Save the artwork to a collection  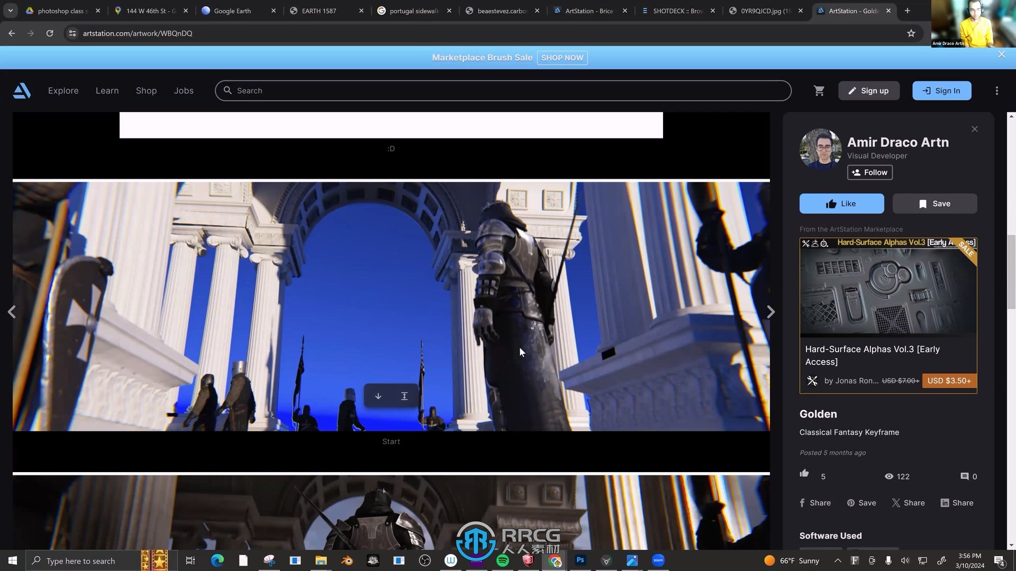point(935,204)
